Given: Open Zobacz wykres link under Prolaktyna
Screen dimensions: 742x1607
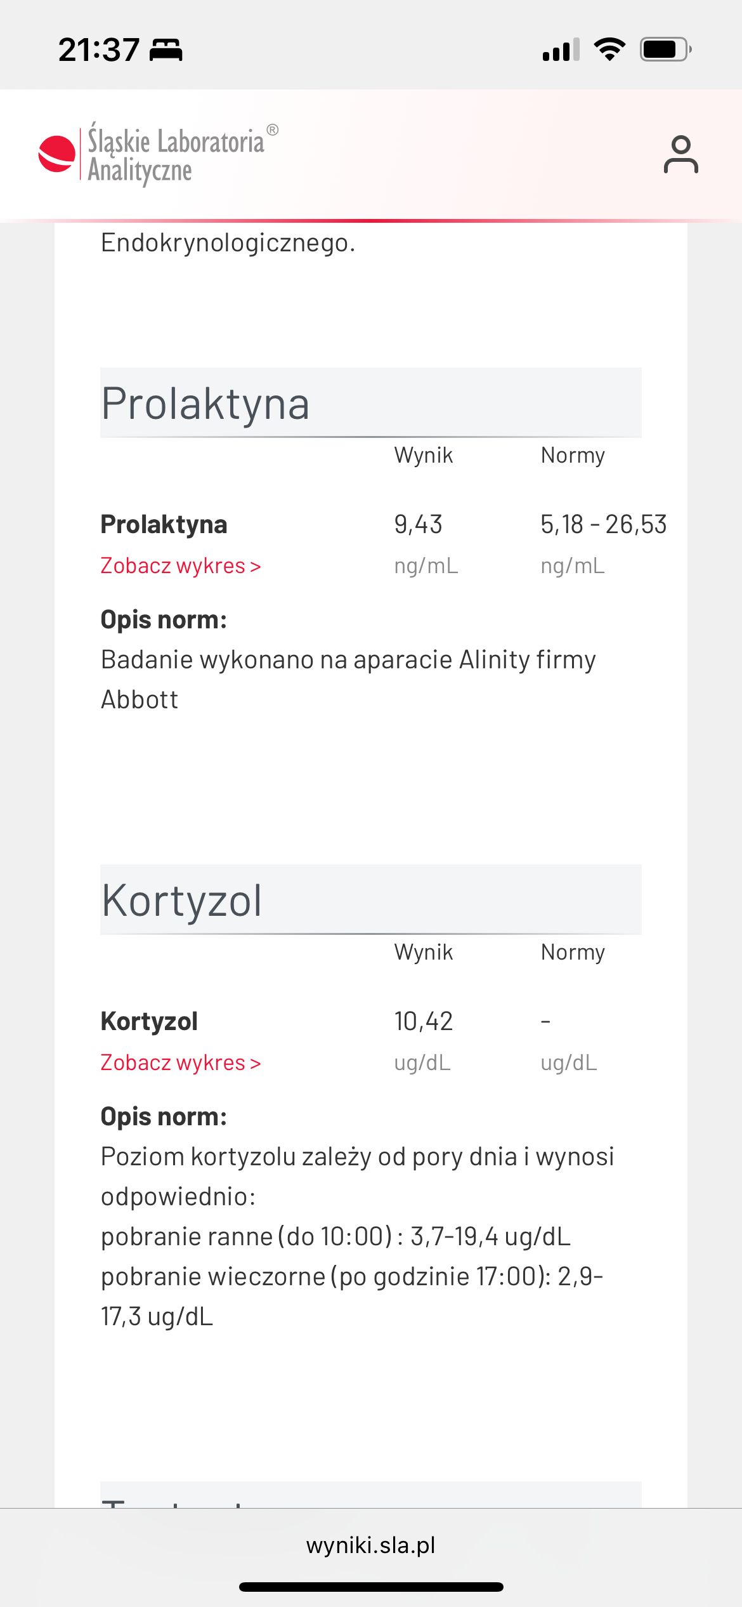Looking at the screenshot, I should [x=181, y=565].
